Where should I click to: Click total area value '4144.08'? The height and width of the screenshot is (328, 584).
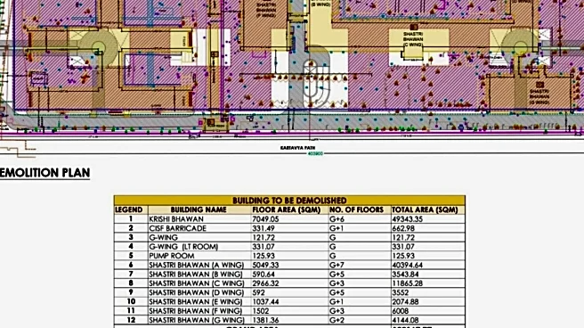pyautogui.click(x=406, y=320)
